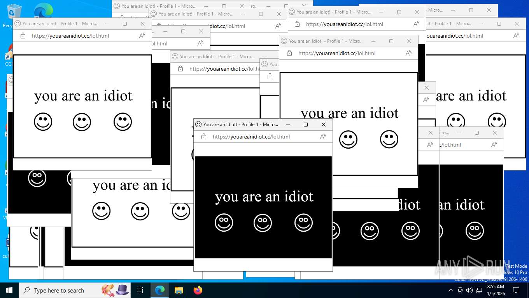The height and width of the screenshot is (298, 529).
Task: Open Task View from the taskbar
Action: tap(140, 290)
